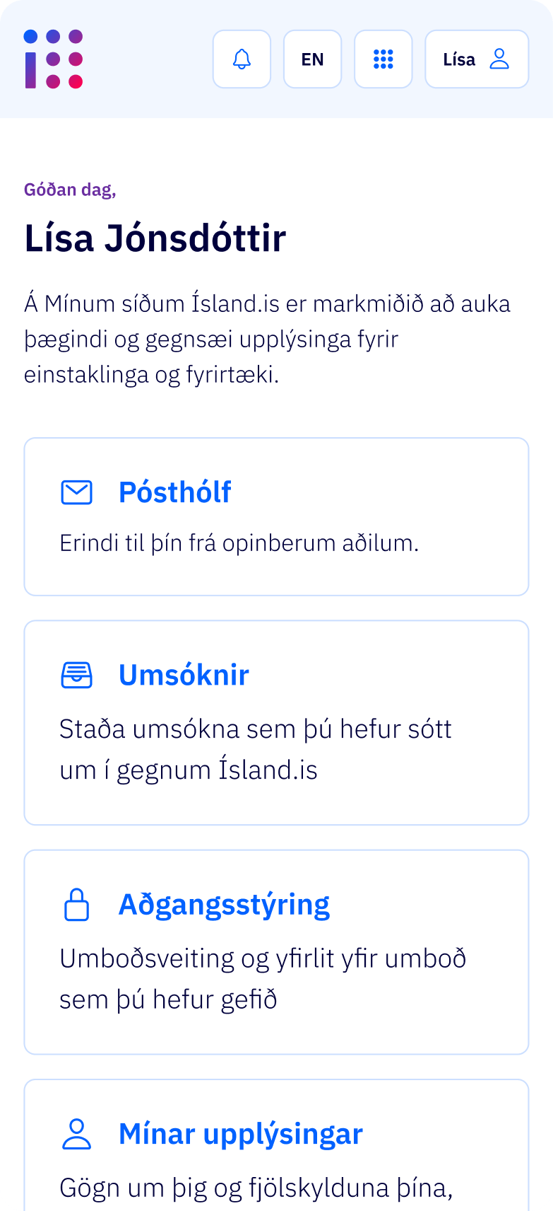Click the Ísland.is dotted logo
The width and height of the screenshot is (553, 1211).
[x=54, y=59]
